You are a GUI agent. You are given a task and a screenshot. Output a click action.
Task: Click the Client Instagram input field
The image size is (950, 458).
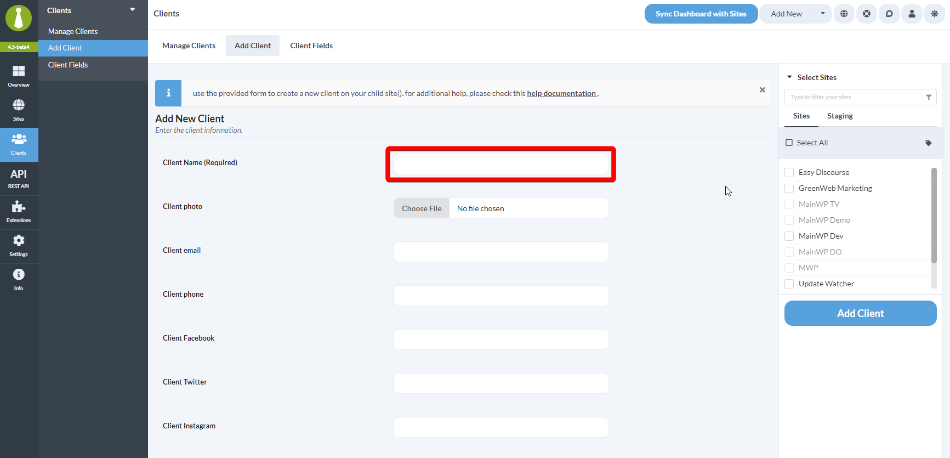click(x=501, y=427)
